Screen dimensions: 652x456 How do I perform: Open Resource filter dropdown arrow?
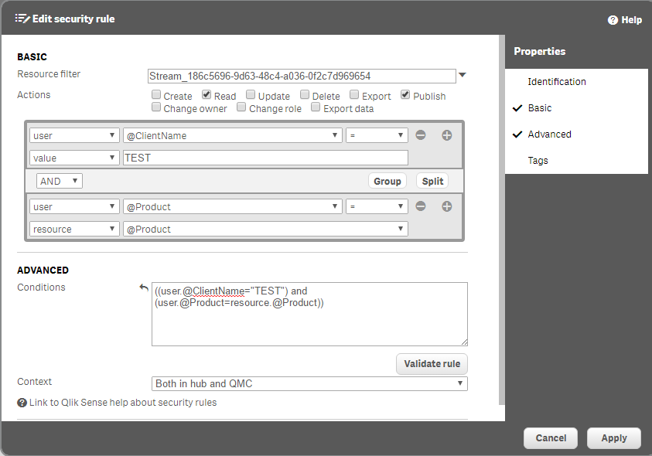point(463,75)
